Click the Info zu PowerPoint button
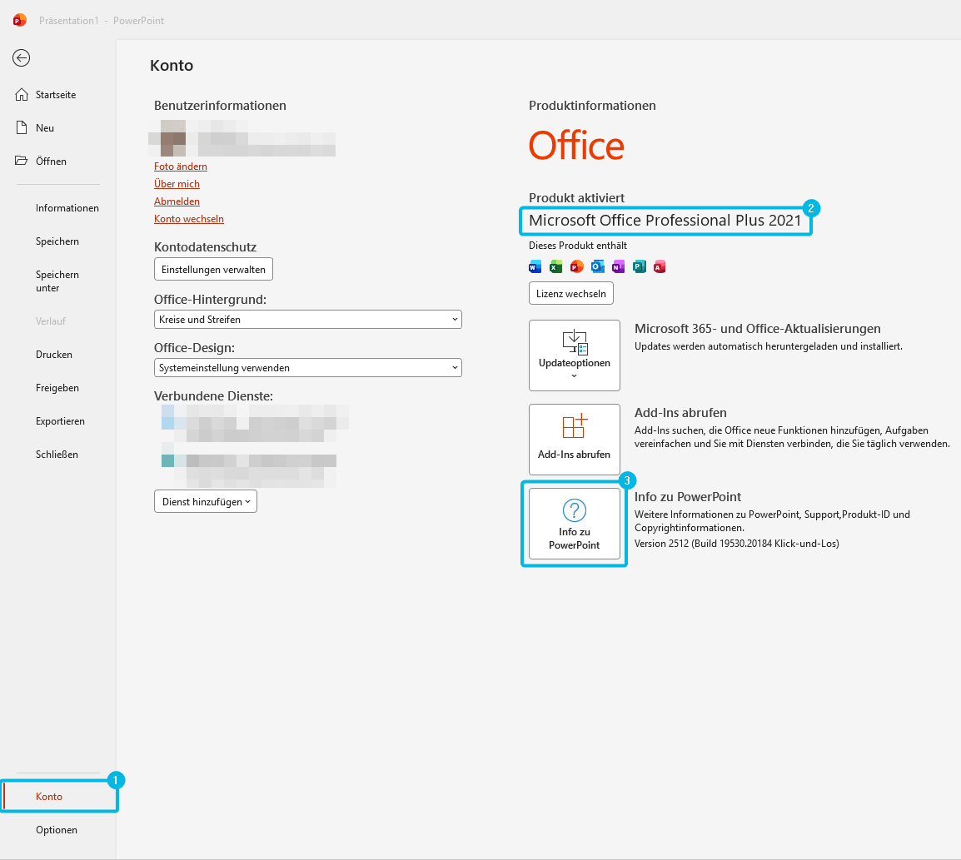This screenshot has height=860, width=961. click(x=575, y=524)
